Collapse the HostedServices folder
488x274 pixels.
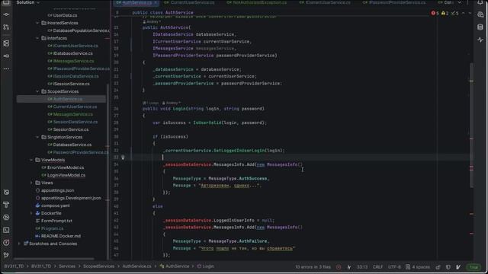(37, 23)
